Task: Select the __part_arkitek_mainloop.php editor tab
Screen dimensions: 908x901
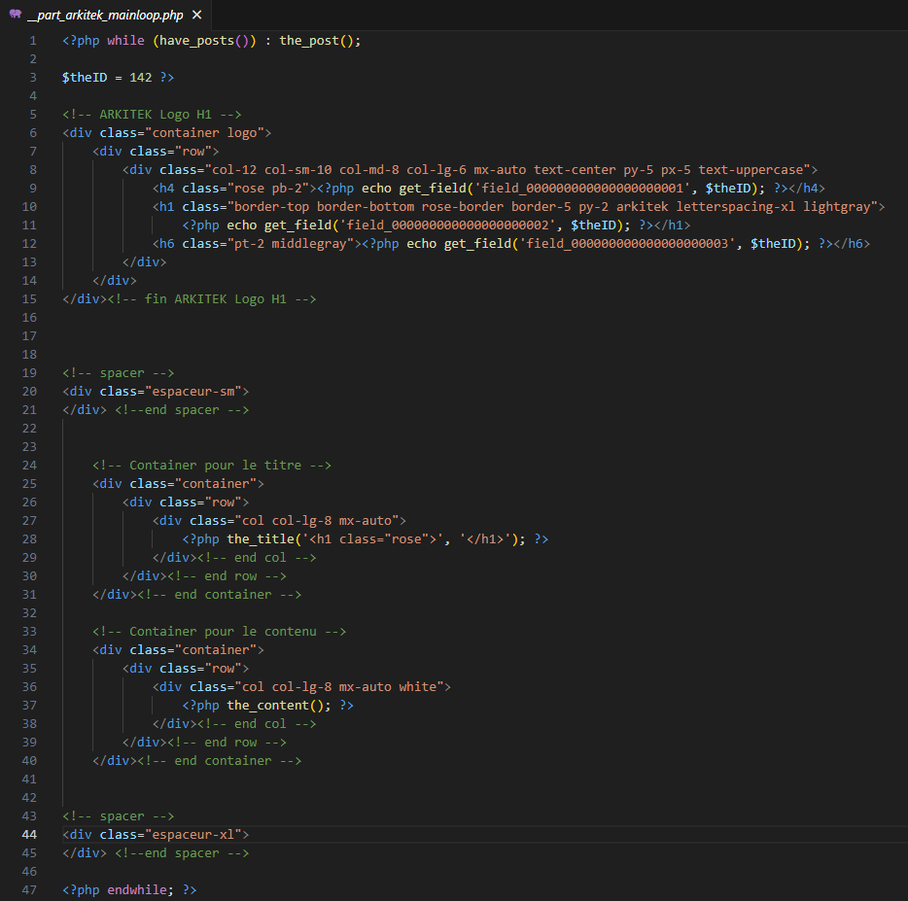Action: click(x=105, y=16)
